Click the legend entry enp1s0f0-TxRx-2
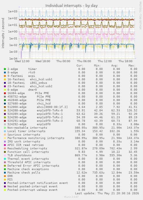Image resolution: width=143 pixels, height=200 pixels. click(50, 117)
